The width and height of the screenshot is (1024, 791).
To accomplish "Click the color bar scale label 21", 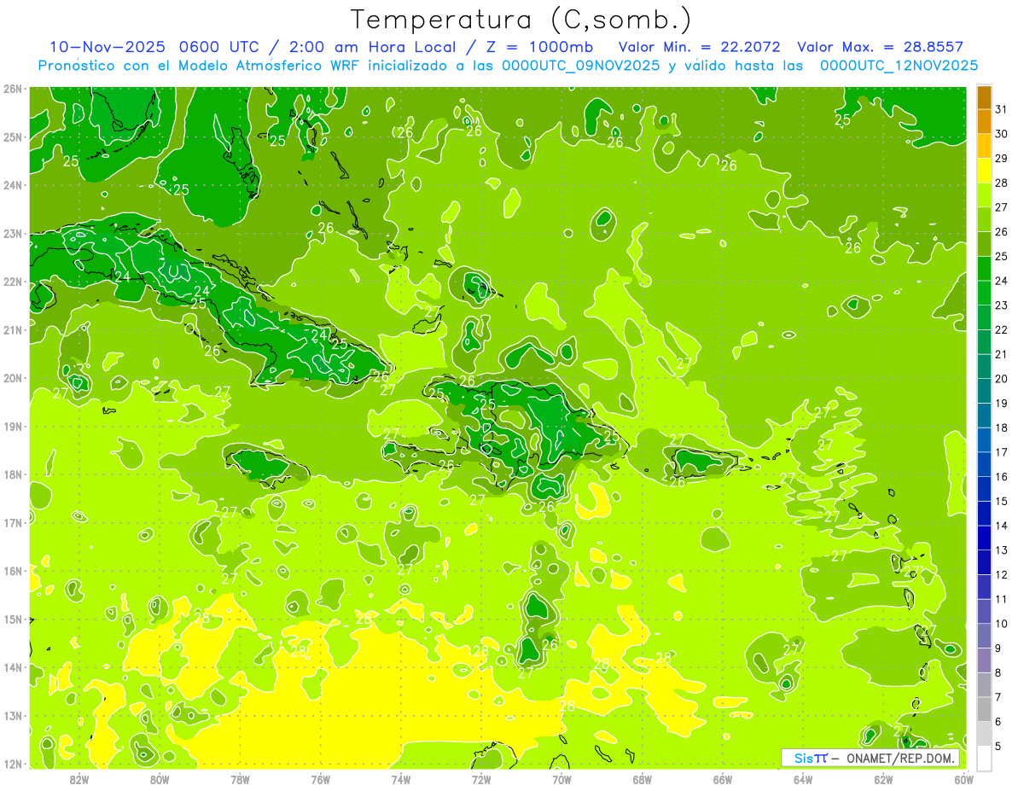I will coord(1002,354).
